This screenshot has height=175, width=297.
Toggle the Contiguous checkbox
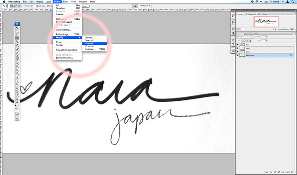pos(48,6)
